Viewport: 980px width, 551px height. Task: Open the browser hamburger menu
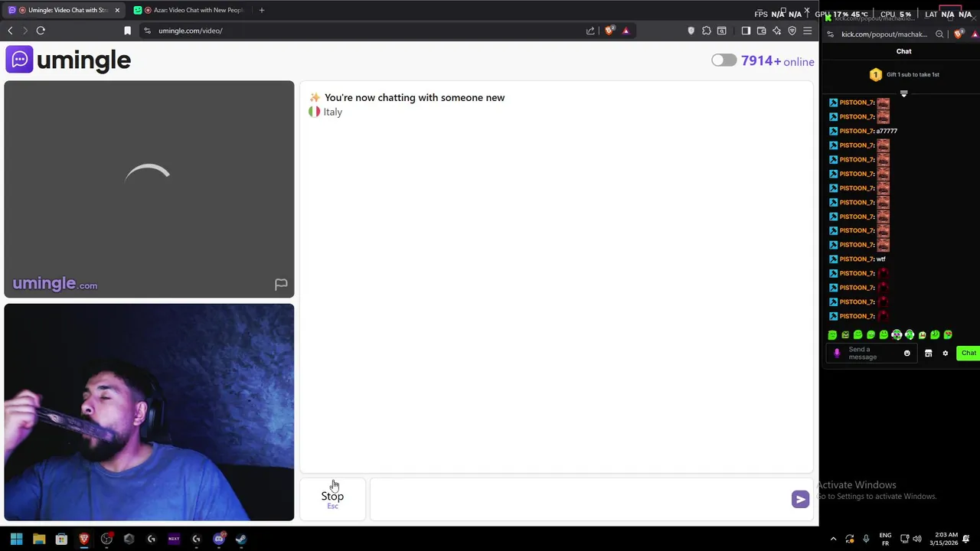click(x=807, y=31)
